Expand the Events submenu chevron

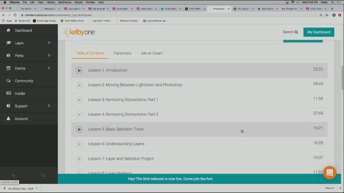pos(49,68)
